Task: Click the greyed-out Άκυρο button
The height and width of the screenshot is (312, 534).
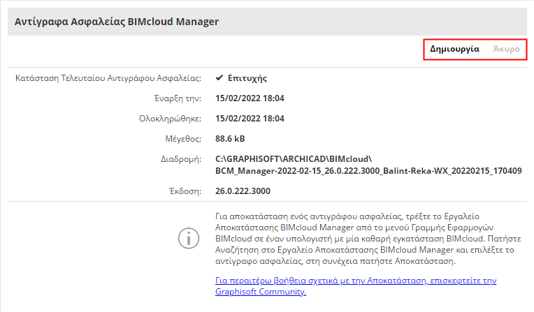Action: (507, 49)
